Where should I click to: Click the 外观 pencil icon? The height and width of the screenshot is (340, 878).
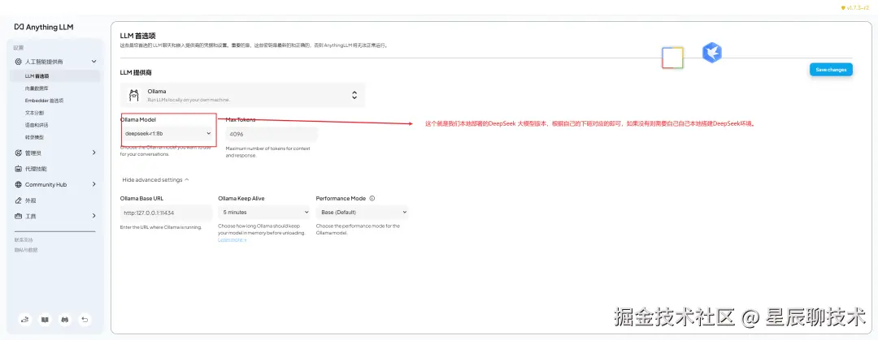point(19,200)
